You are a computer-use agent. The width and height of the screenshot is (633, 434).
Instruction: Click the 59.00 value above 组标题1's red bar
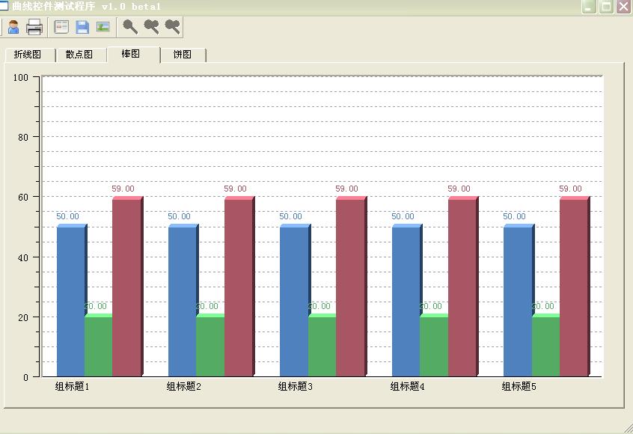click(x=123, y=189)
